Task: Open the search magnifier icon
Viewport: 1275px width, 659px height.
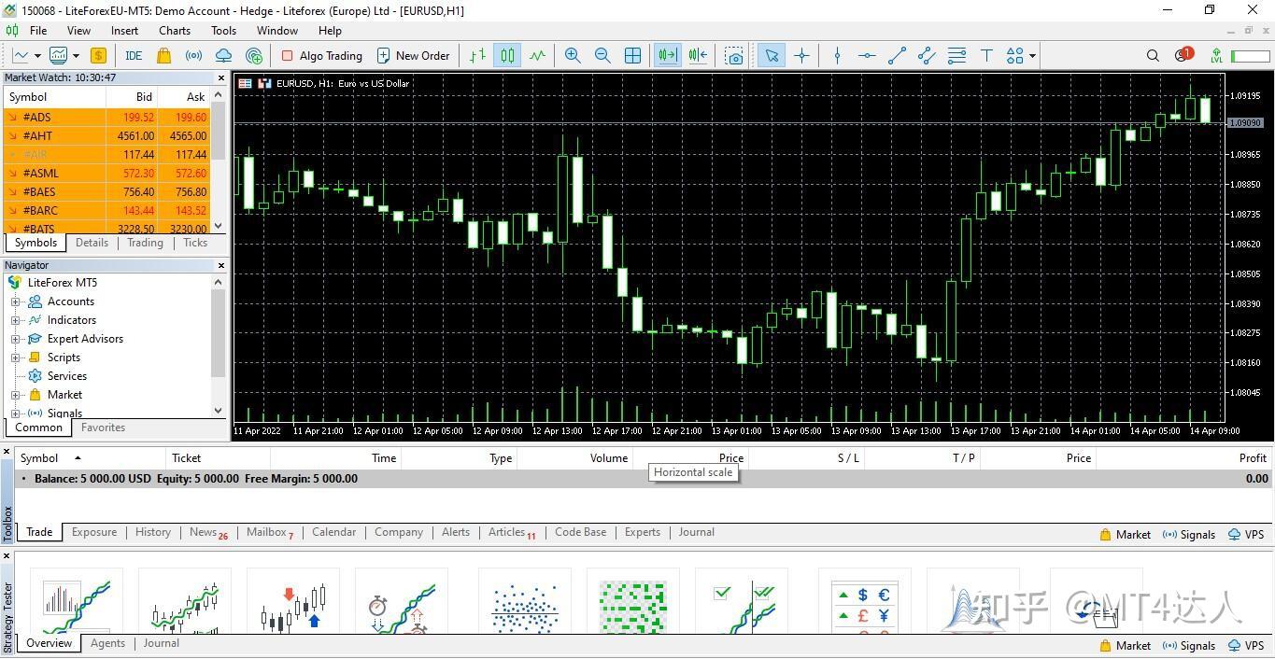Action: coord(1153,56)
